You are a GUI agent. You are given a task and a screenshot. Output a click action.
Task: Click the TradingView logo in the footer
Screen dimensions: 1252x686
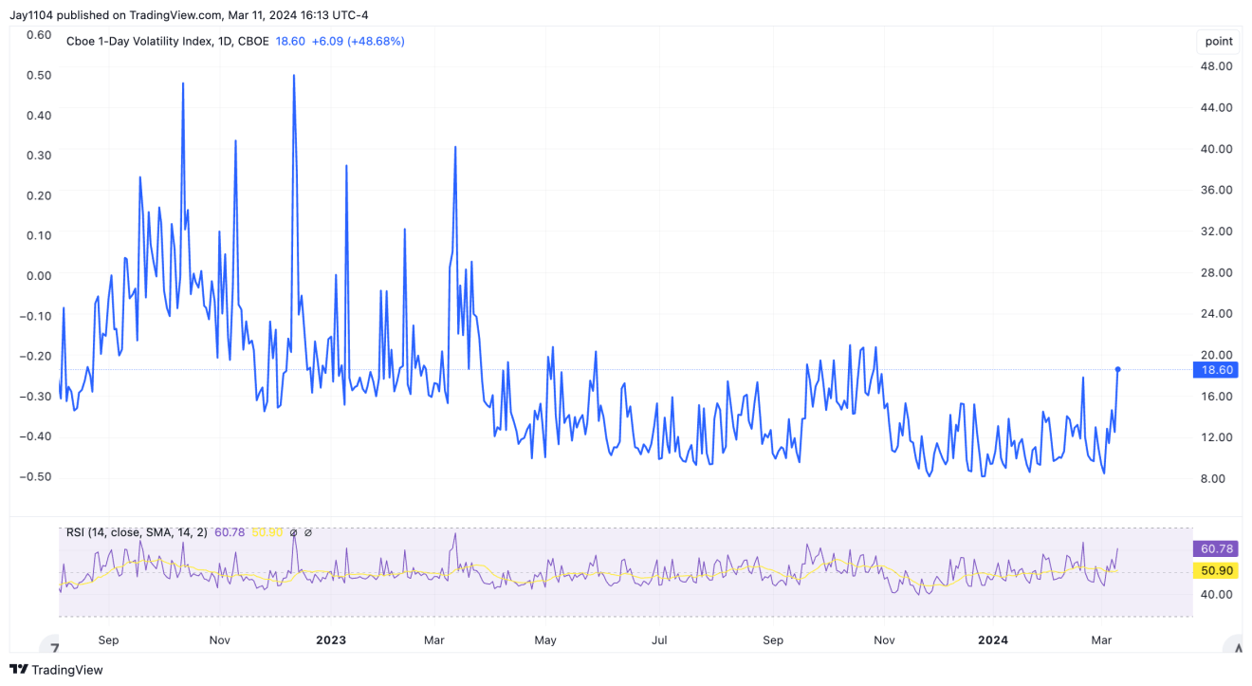coord(56,670)
